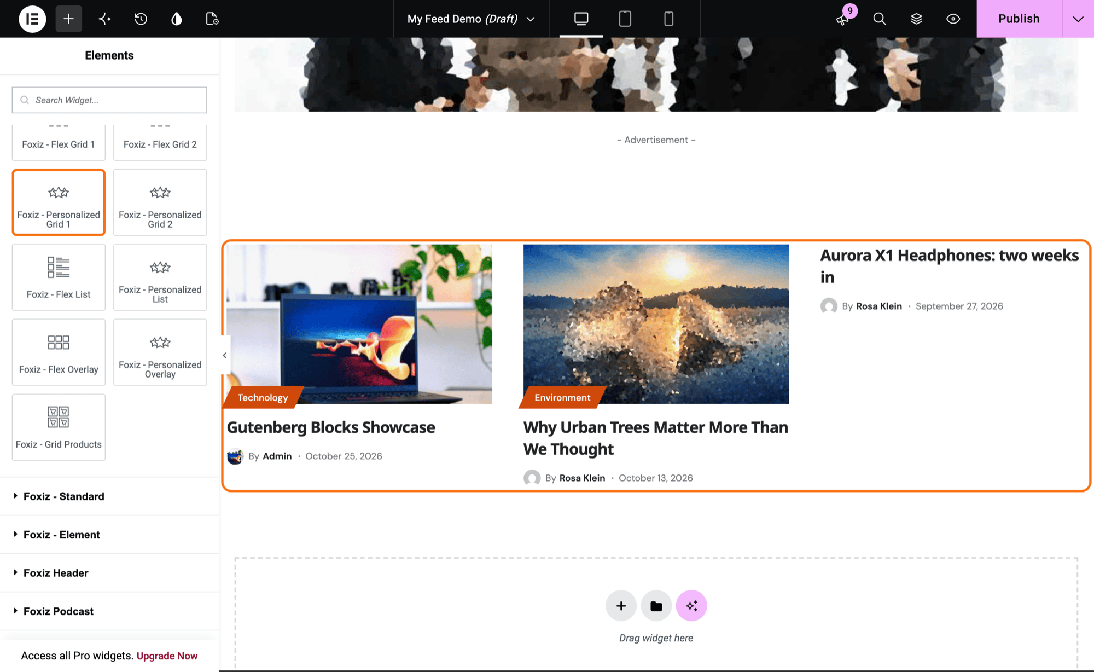Open the Elementor logo menu
Image resolution: width=1094 pixels, height=672 pixels.
(x=32, y=19)
